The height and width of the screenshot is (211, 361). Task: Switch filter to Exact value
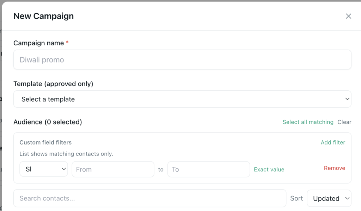pyautogui.click(x=269, y=170)
